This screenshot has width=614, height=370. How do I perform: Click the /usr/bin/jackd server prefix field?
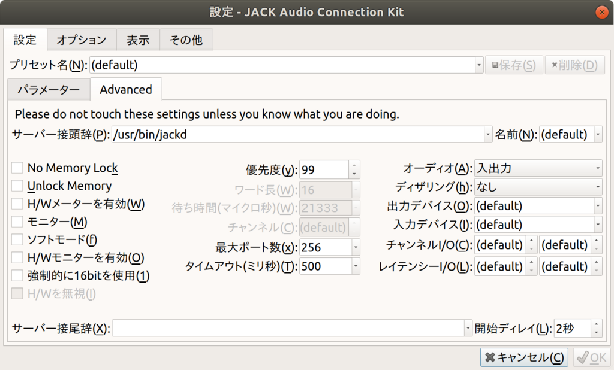[x=298, y=135]
